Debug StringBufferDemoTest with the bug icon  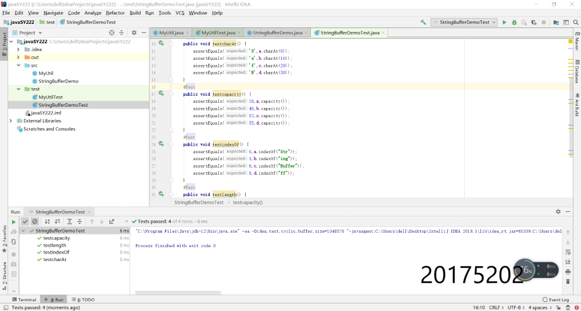(x=514, y=22)
